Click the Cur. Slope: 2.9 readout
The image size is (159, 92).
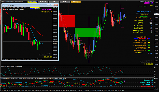click(147, 84)
